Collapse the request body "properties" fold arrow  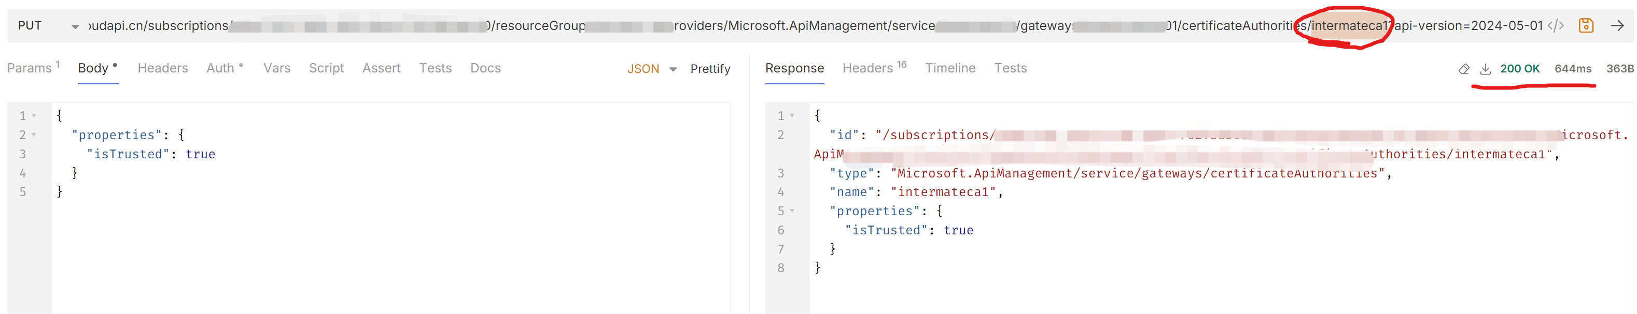click(34, 134)
